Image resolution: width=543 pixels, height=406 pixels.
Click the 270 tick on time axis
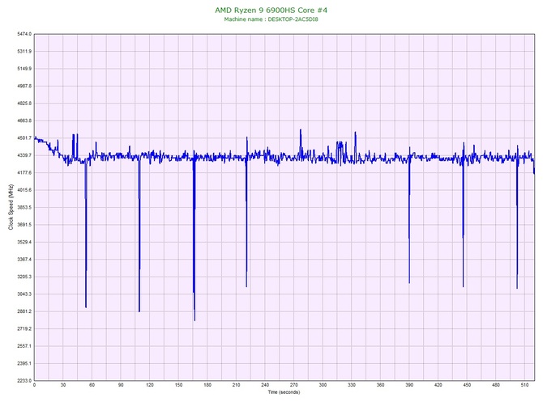coord(294,385)
